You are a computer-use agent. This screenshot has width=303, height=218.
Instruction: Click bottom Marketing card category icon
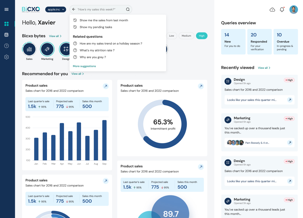pos(228,201)
